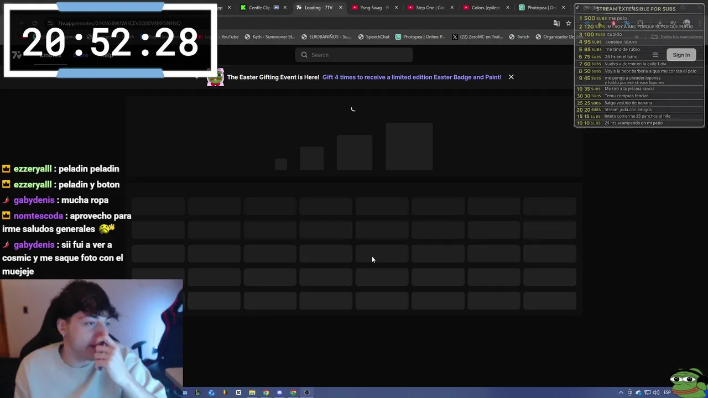Viewport: 708px width, 398px height.
Task: Open the Google Translate page icon
Action: pos(556,23)
